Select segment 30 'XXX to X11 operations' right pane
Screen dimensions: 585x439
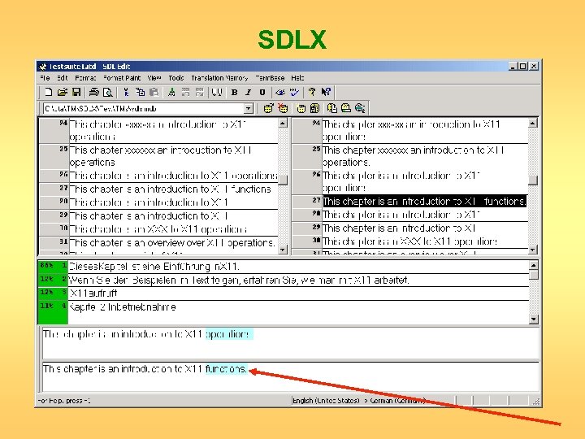(x=425, y=241)
